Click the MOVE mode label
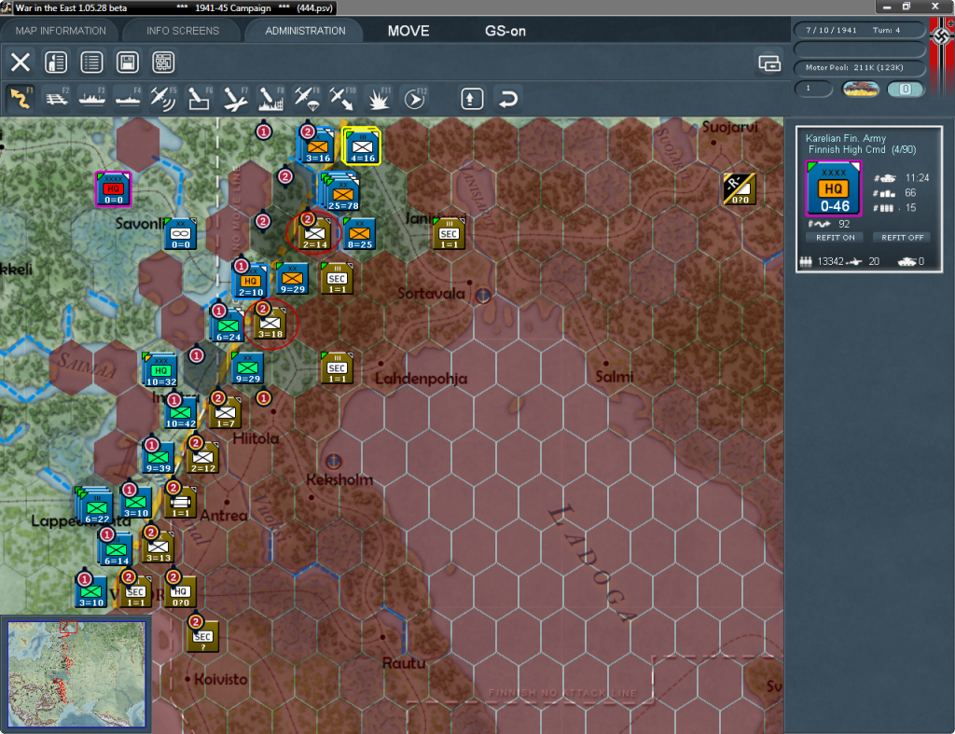This screenshot has width=955, height=734. 408,31
